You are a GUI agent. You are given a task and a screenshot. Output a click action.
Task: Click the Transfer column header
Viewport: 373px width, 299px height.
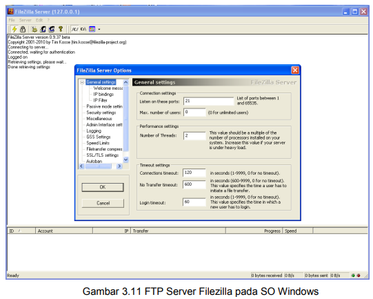178,231
